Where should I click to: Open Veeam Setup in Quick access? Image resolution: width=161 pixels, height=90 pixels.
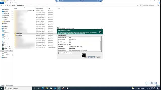coord(7,22)
